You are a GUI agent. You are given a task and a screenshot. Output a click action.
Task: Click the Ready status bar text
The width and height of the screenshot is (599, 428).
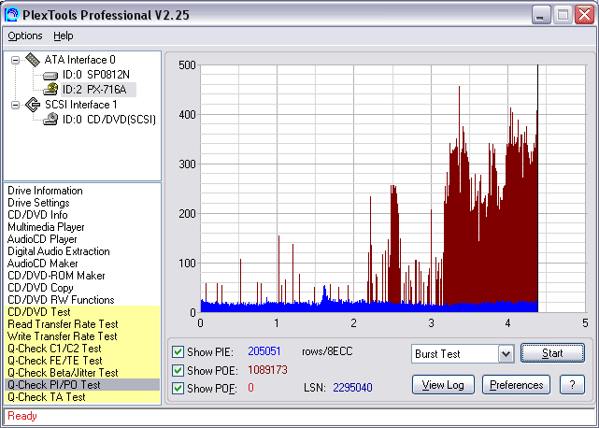tap(22, 416)
